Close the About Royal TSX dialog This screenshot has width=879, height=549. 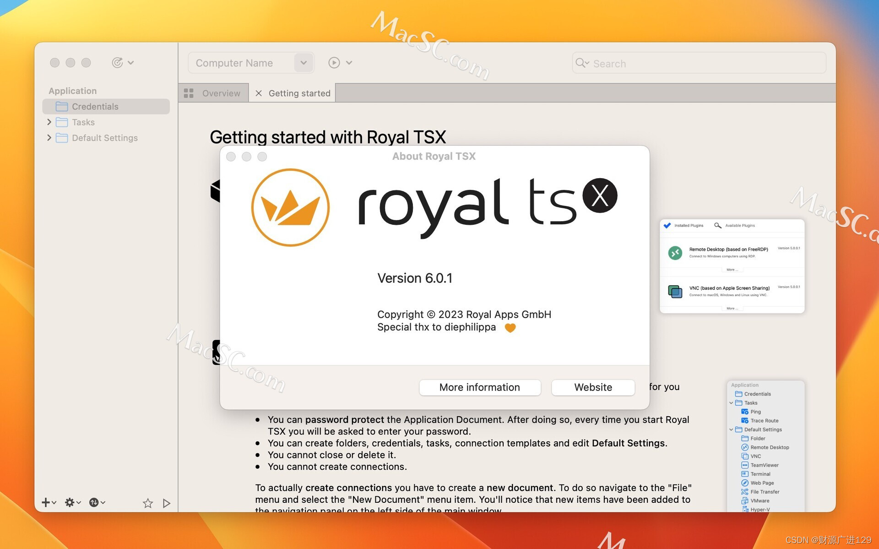pos(231,157)
